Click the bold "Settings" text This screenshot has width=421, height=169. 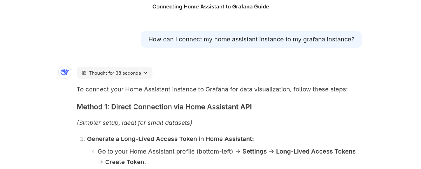254,151
